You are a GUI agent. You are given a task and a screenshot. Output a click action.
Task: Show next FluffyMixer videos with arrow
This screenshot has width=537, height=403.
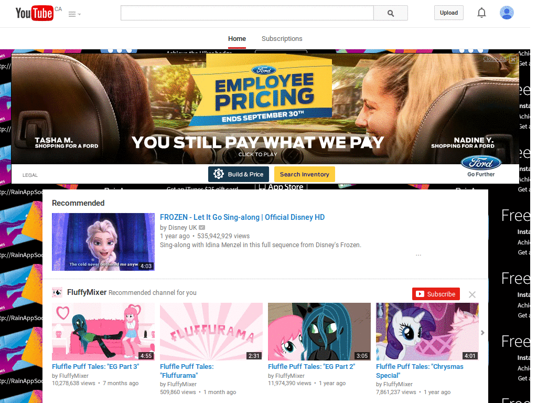pos(482,333)
